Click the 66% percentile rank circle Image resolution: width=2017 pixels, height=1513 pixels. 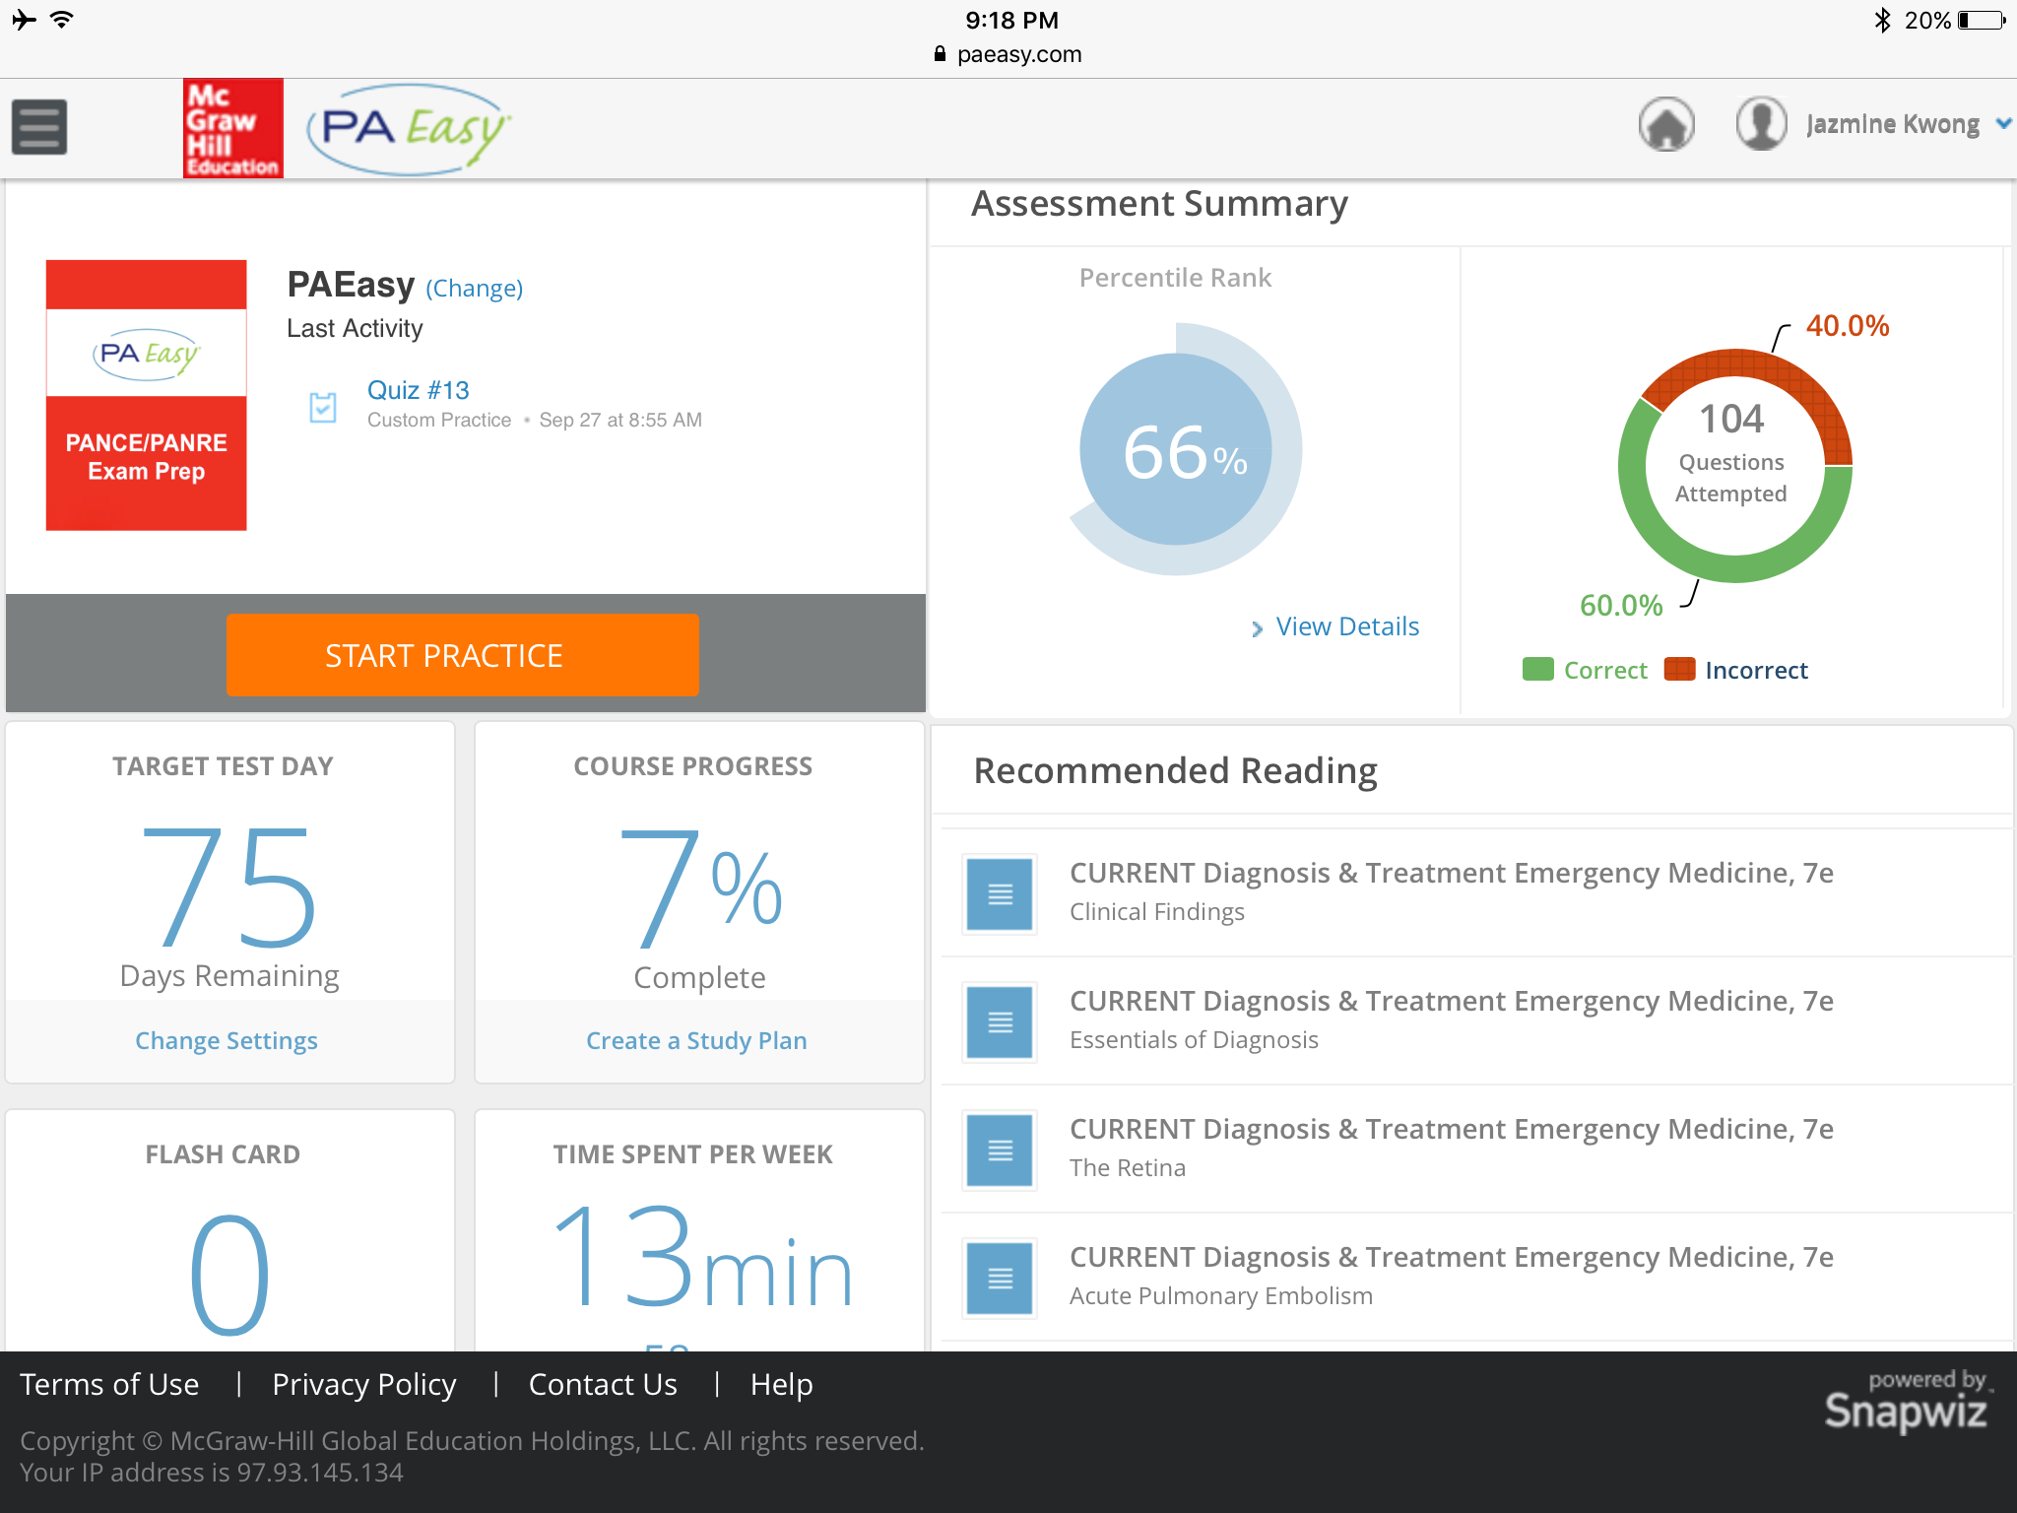[x=1177, y=450]
